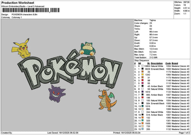This screenshot has width=191, height=135.
Task: Click the Total Bobbin value 212.58ft
Action: click(153, 58)
